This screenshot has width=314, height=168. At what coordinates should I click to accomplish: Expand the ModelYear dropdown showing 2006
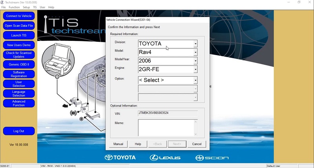[195, 61]
